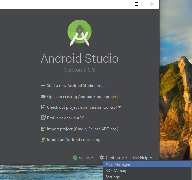This screenshot has width=192, height=180.
Task: Click the open folder icon
Action: coord(43,96)
